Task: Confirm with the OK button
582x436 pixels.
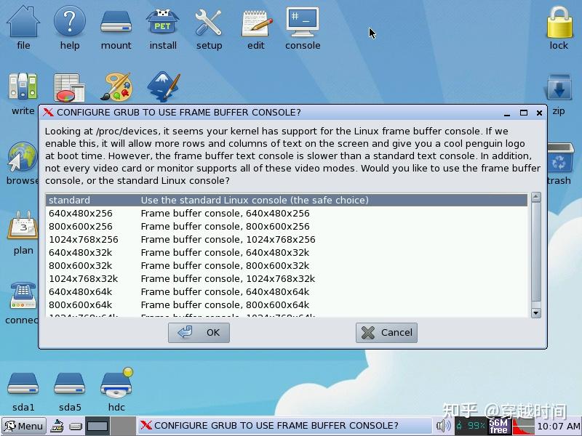Action: coord(199,332)
